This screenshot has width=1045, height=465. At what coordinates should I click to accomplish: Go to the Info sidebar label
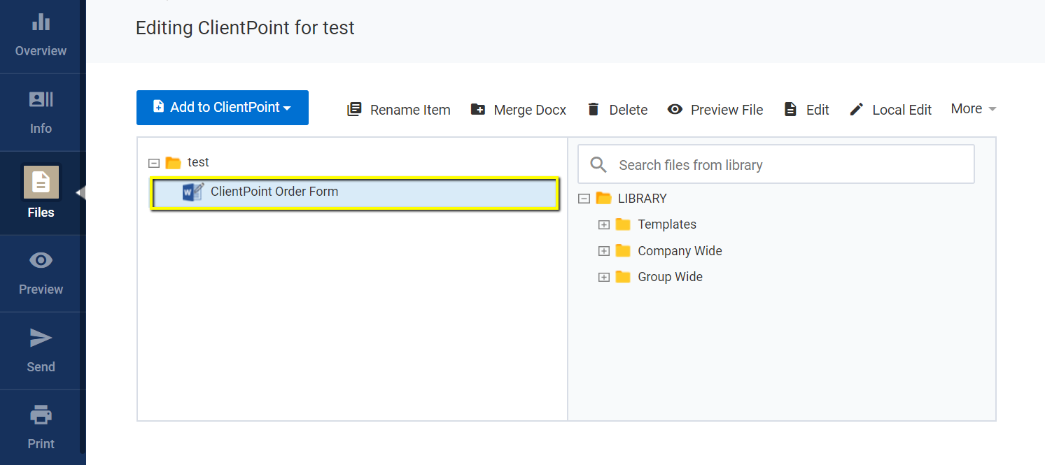[41, 129]
